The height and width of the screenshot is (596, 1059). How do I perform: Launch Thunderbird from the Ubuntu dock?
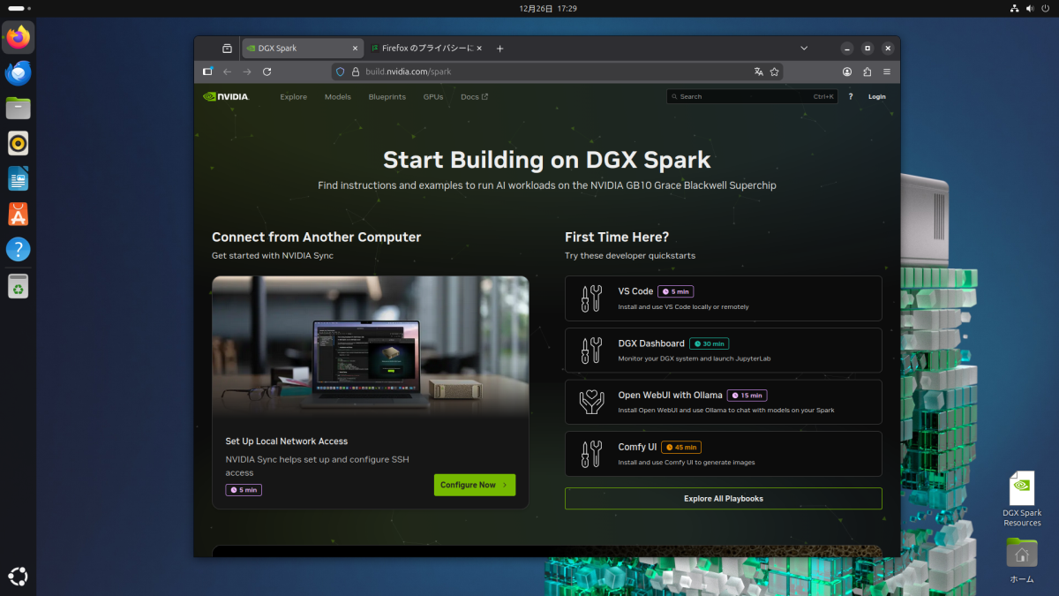19,74
